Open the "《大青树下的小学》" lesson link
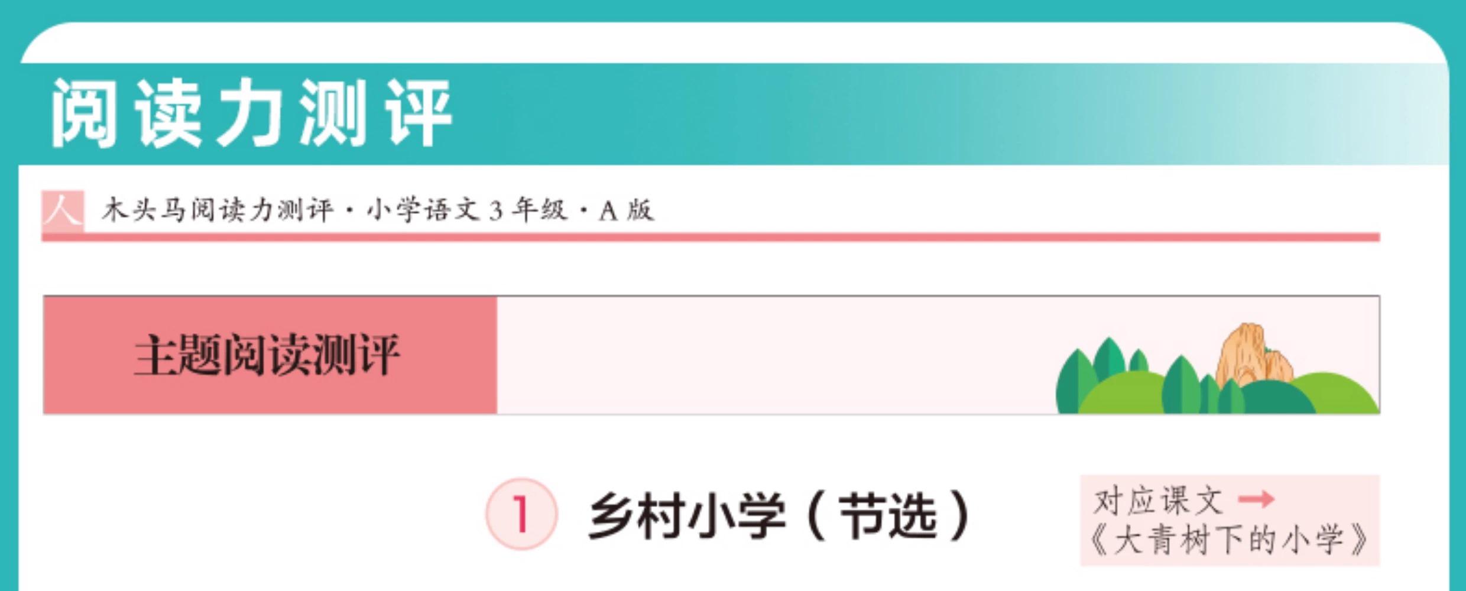This screenshot has height=591, width=1466. pos(1230,540)
